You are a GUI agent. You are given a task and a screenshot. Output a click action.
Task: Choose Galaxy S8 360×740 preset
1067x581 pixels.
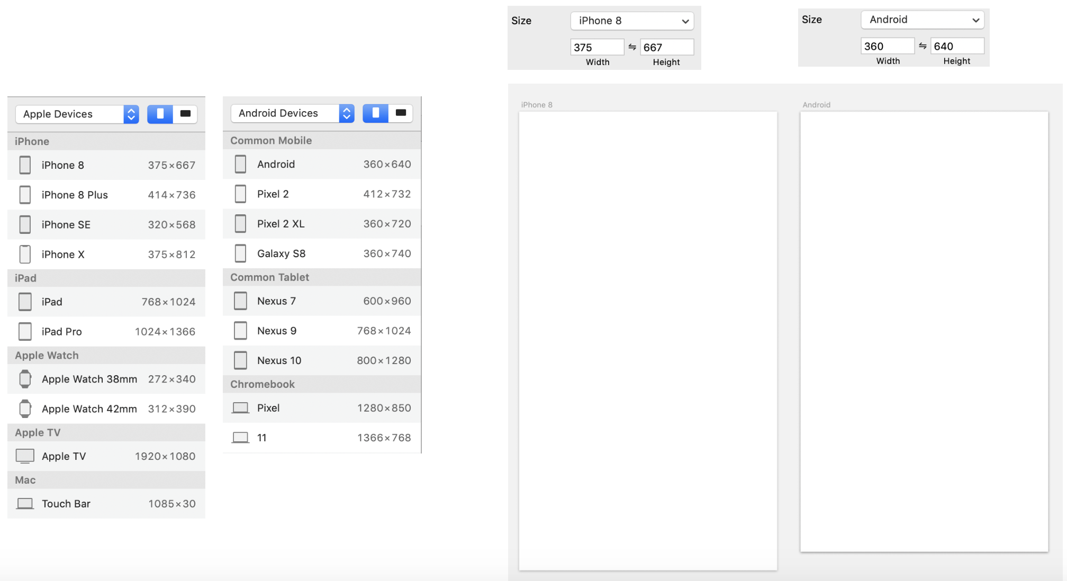(x=322, y=253)
